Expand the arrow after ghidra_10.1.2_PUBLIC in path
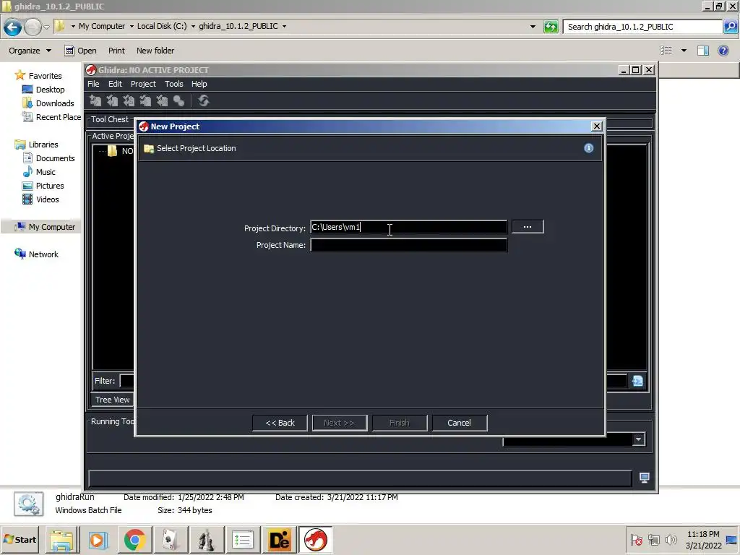The image size is (740, 555). point(284,27)
